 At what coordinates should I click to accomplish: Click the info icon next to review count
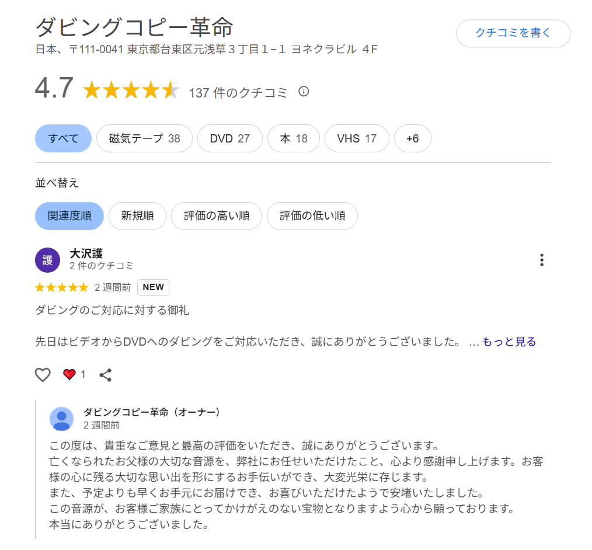[303, 92]
